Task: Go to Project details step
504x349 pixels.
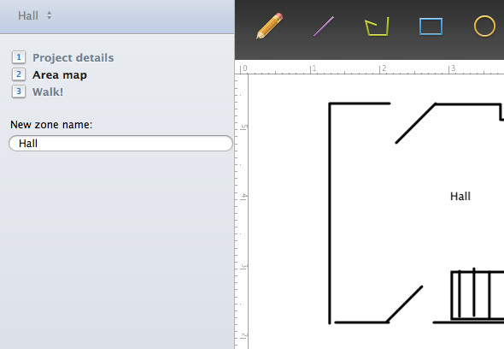Action: pyautogui.click(x=73, y=57)
